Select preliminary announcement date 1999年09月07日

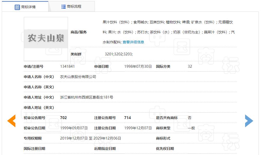pyautogui.click(x=74, y=128)
